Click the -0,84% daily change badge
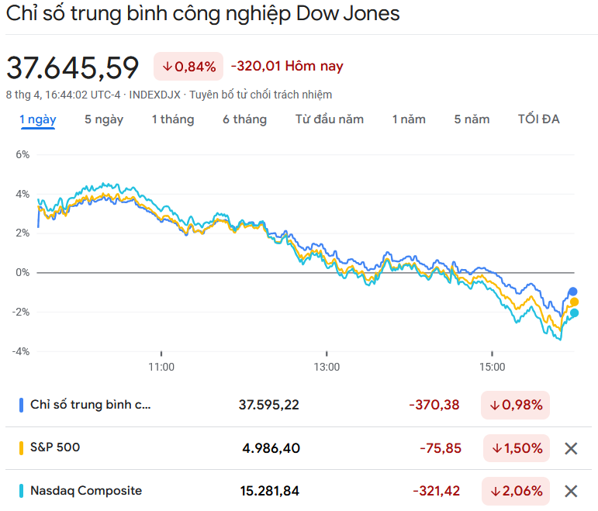598x511 pixels. tap(188, 67)
